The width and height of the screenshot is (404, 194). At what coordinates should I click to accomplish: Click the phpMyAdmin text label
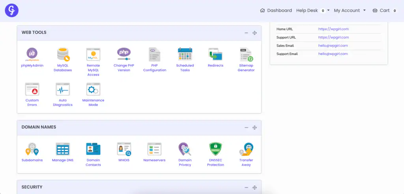32,66
